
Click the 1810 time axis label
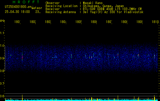click(155, 22)
